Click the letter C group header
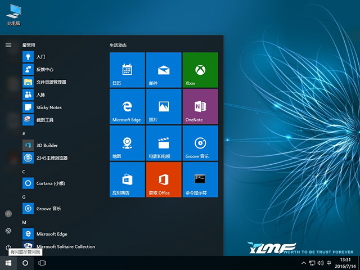 pyautogui.click(x=24, y=172)
